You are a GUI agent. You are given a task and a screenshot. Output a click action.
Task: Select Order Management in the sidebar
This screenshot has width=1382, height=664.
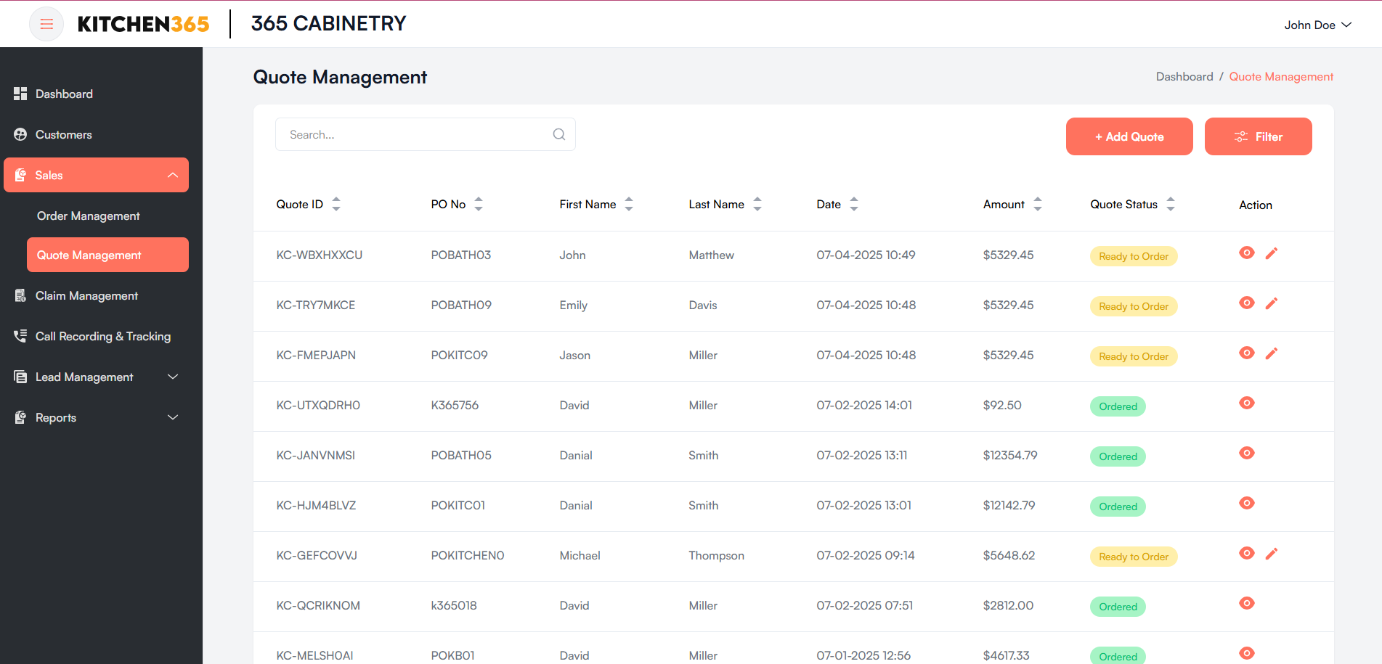(x=88, y=216)
